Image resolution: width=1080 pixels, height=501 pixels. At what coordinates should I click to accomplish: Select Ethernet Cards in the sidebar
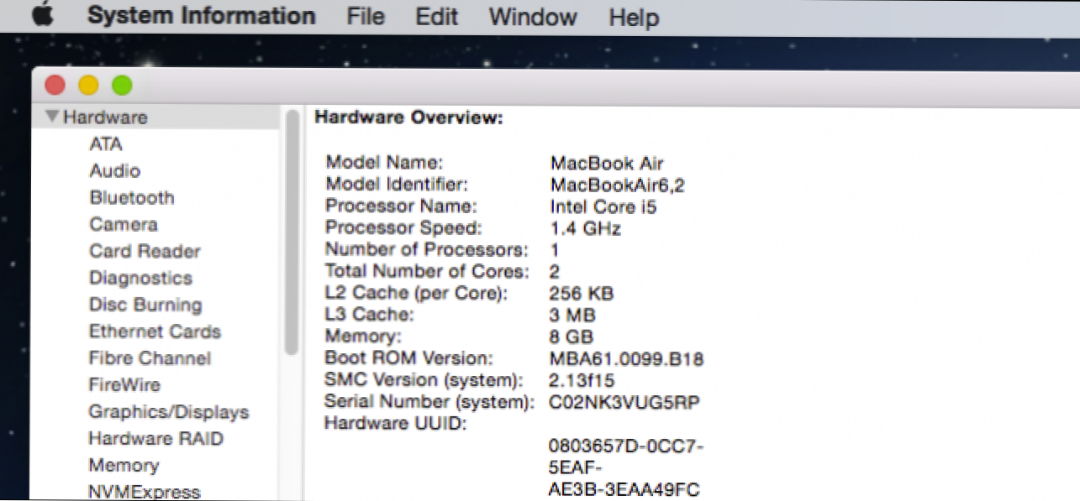point(155,331)
